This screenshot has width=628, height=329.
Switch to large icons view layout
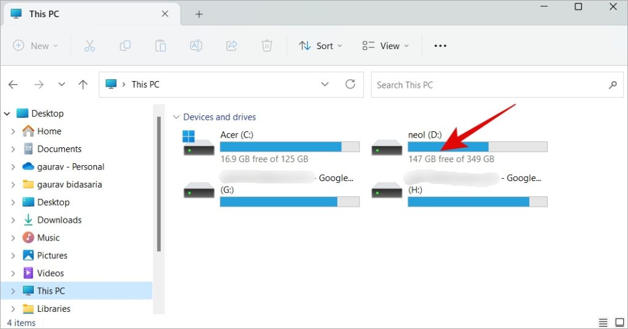click(x=618, y=323)
